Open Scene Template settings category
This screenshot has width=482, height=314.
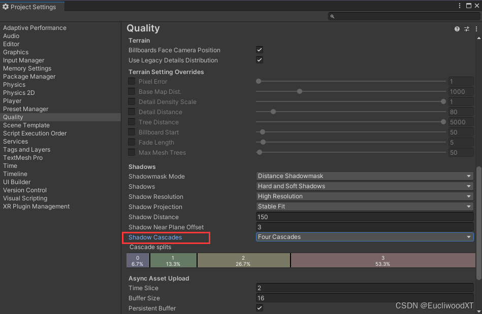coord(26,125)
